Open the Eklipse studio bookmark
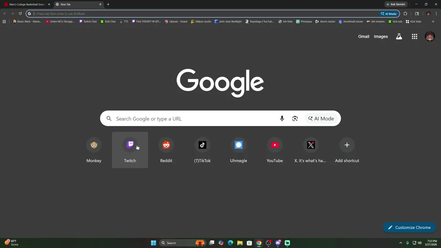Viewport: 441px width, 248px height. (x=201, y=21)
